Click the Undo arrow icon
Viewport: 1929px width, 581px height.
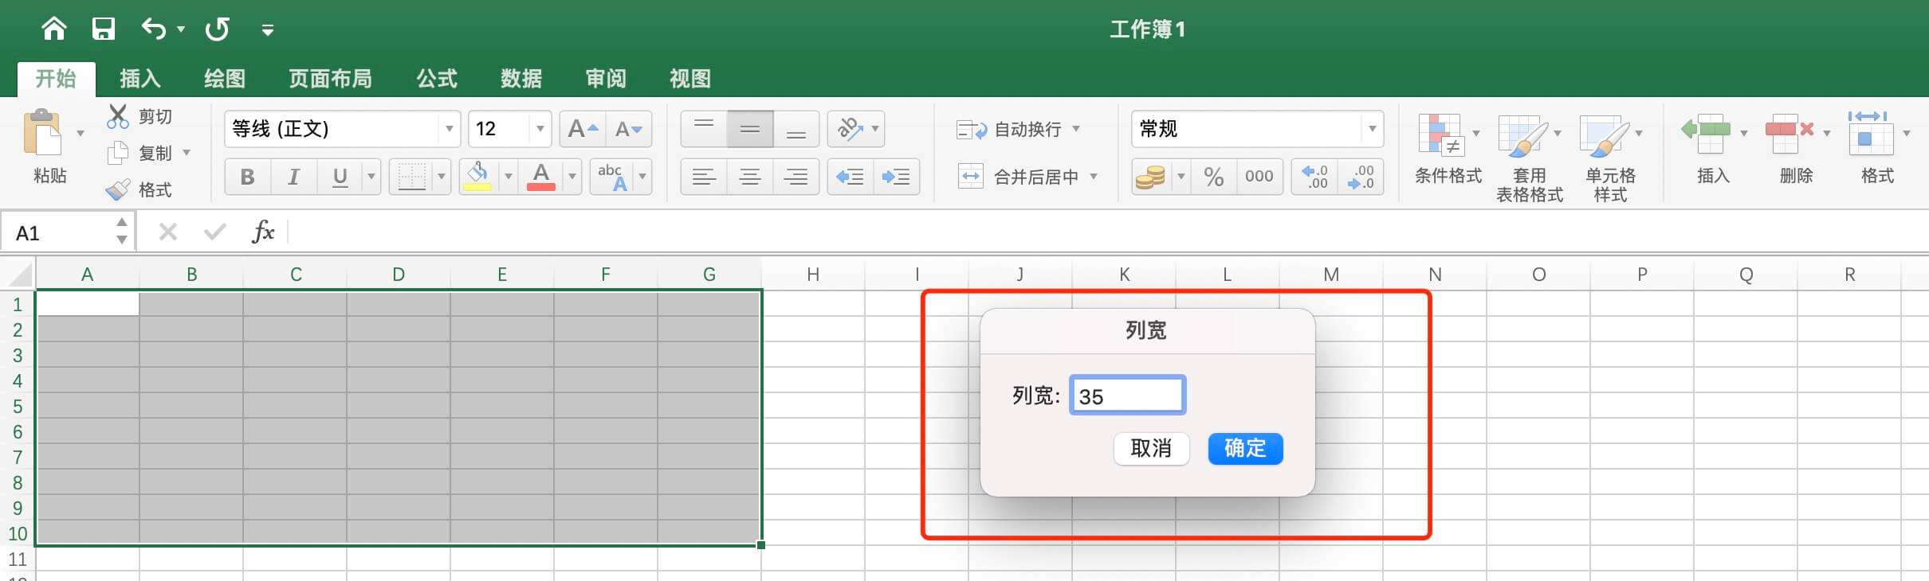click(x=153, y=29)
